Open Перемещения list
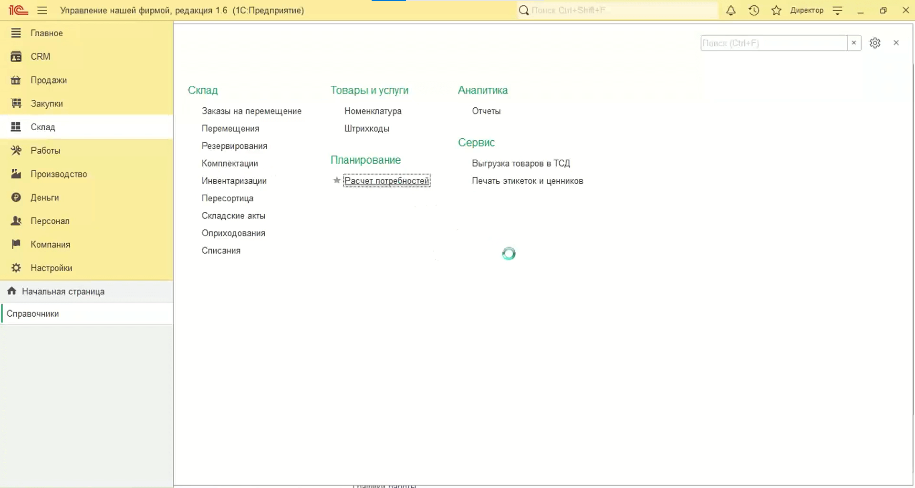This screenshot has width=915, height=488. [230, 128]
